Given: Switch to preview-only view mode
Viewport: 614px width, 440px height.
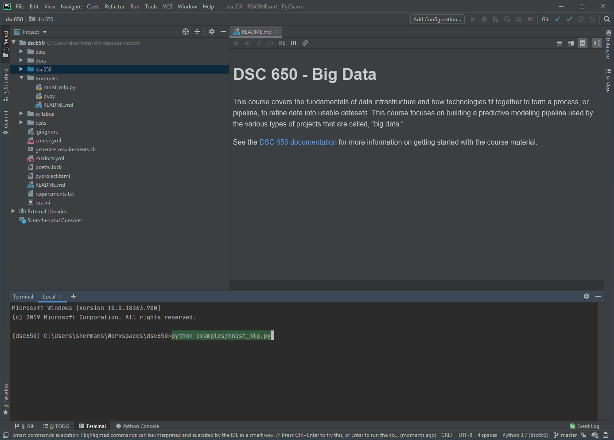Looking at the screenshot, I should pos(583,43).
